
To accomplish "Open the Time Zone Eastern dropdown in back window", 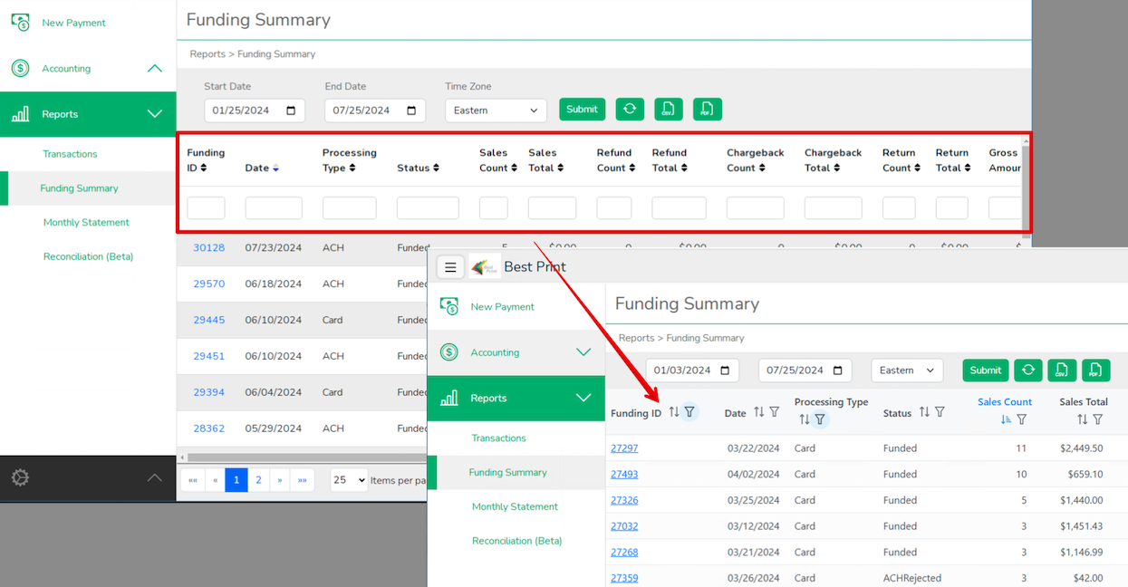I will [496, 111].
